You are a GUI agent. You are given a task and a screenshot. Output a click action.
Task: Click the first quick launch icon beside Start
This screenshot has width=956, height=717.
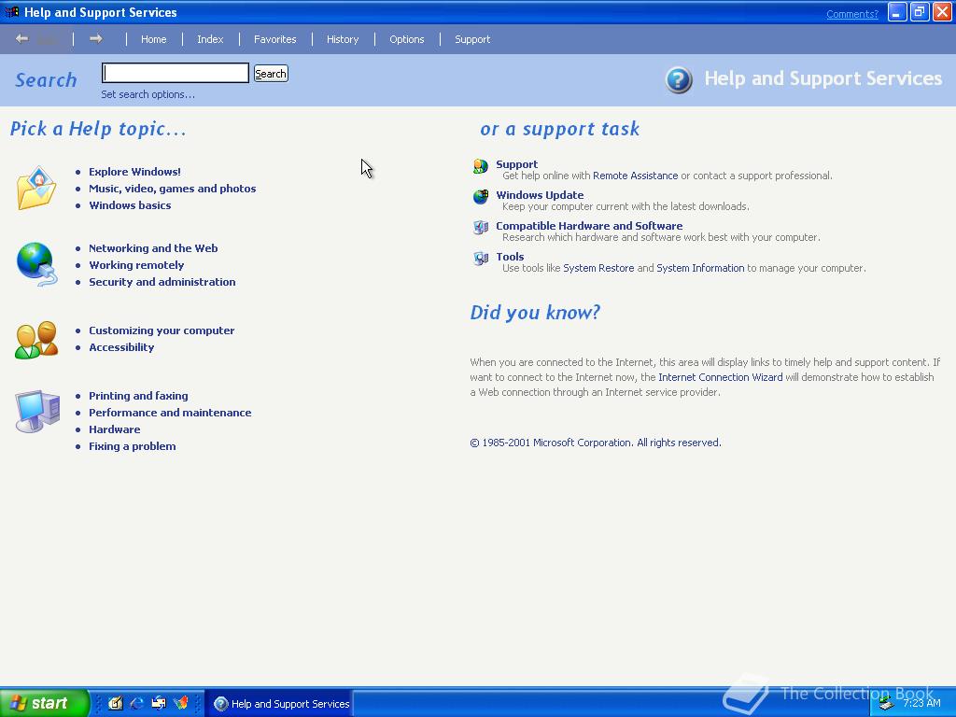tap(115, 703)
